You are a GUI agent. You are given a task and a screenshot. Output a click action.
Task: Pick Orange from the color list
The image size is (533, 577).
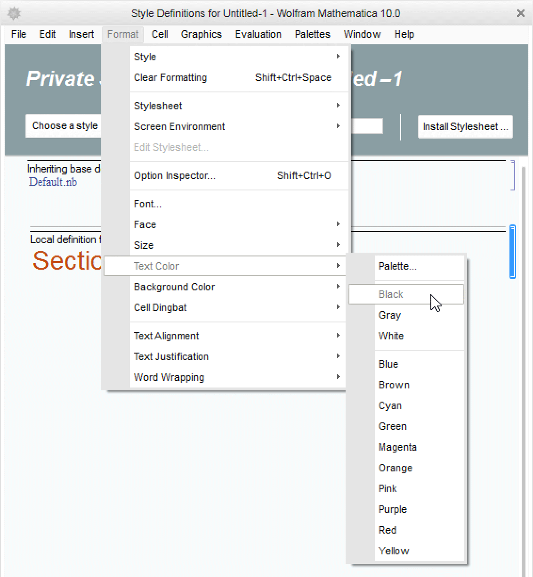point(395,468)
